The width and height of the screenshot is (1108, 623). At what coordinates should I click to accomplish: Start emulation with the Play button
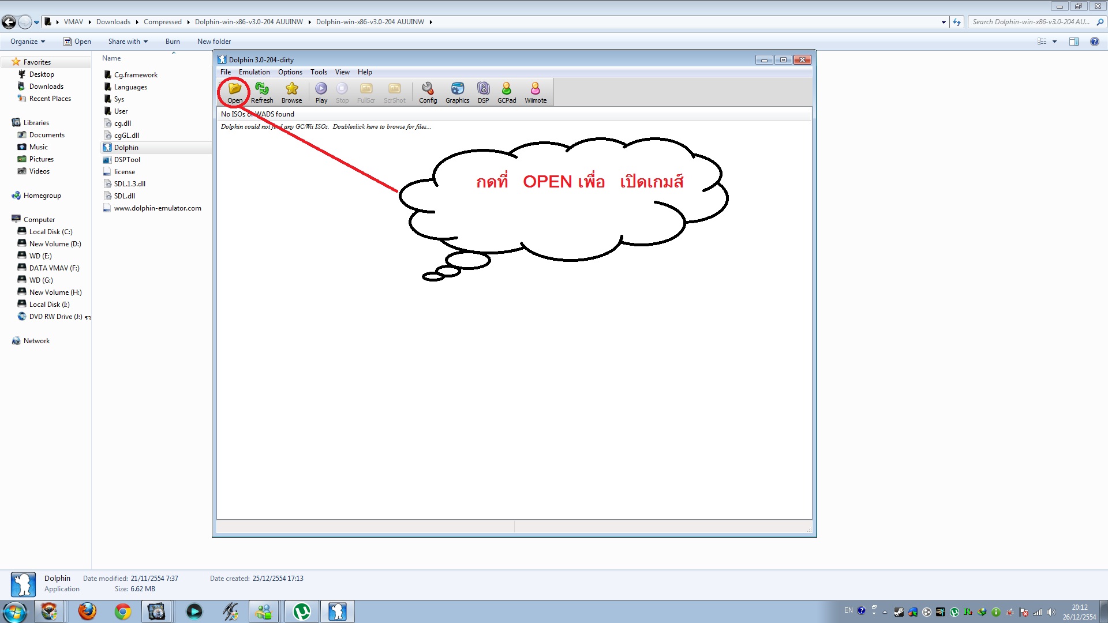321,92
